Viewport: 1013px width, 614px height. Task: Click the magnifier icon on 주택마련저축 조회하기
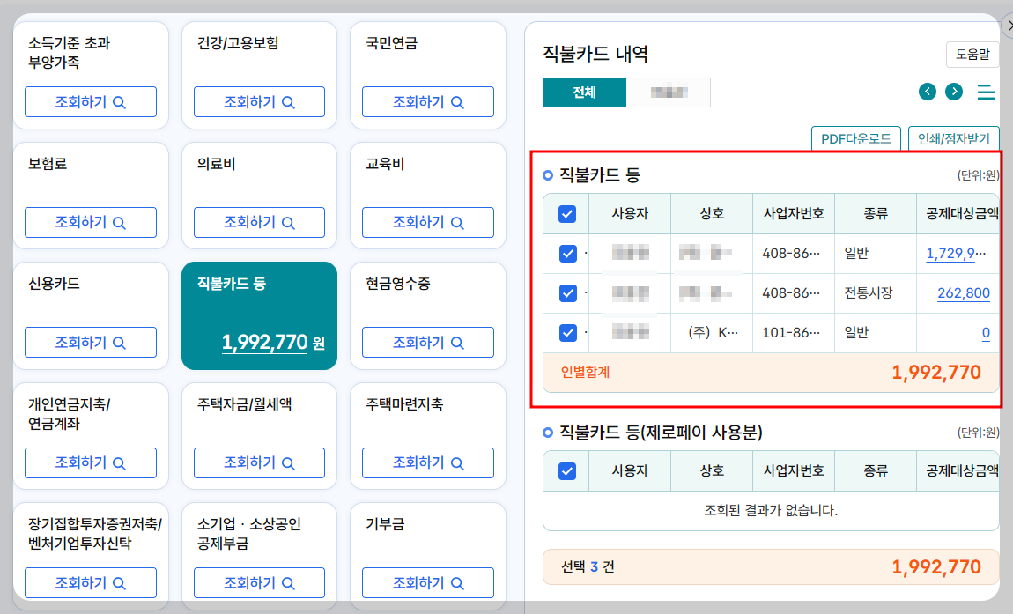point(457,462)
